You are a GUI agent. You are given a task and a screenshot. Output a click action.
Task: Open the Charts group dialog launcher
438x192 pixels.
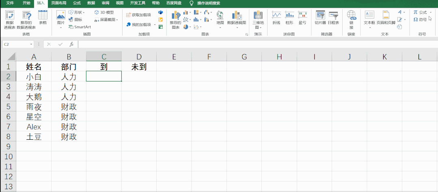click(x=247, y=34)
